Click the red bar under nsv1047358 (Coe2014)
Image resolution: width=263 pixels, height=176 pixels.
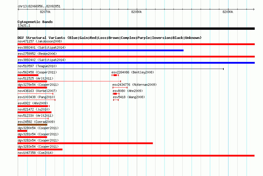point(136,156)
